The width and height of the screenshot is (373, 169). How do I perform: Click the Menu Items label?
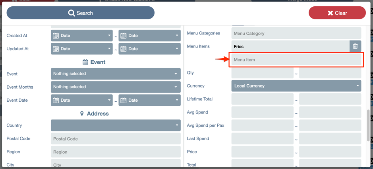(x=198, y=46)
